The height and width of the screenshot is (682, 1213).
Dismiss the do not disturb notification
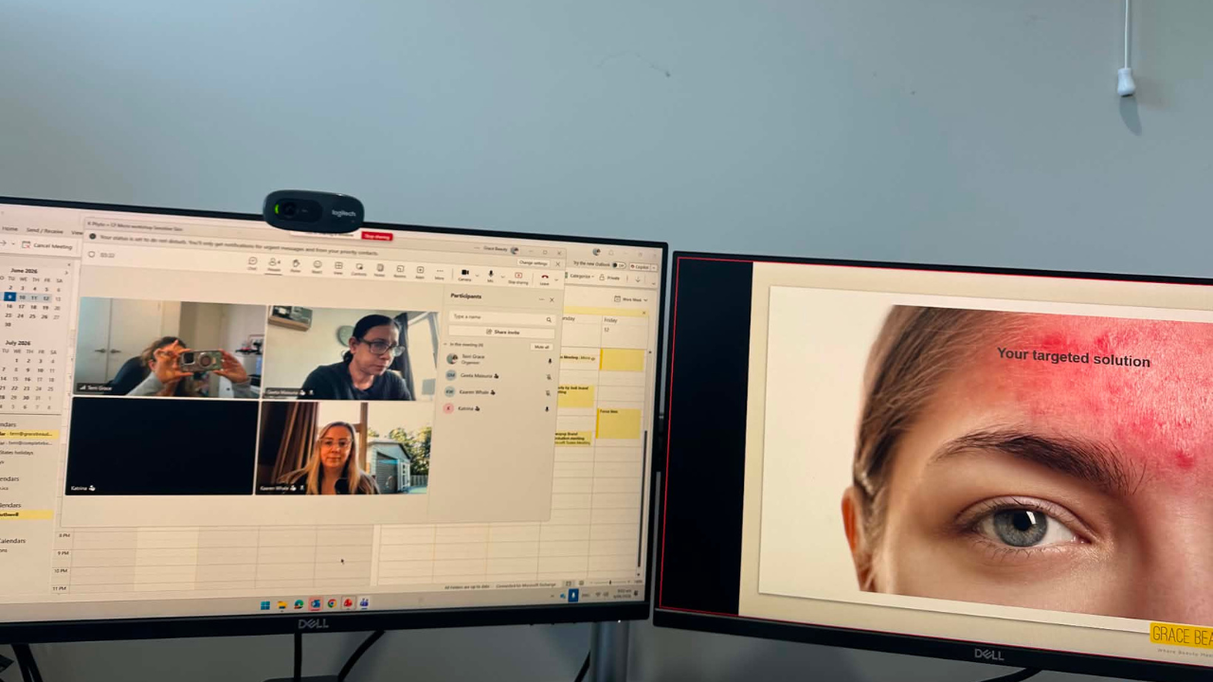pos(557,264)
